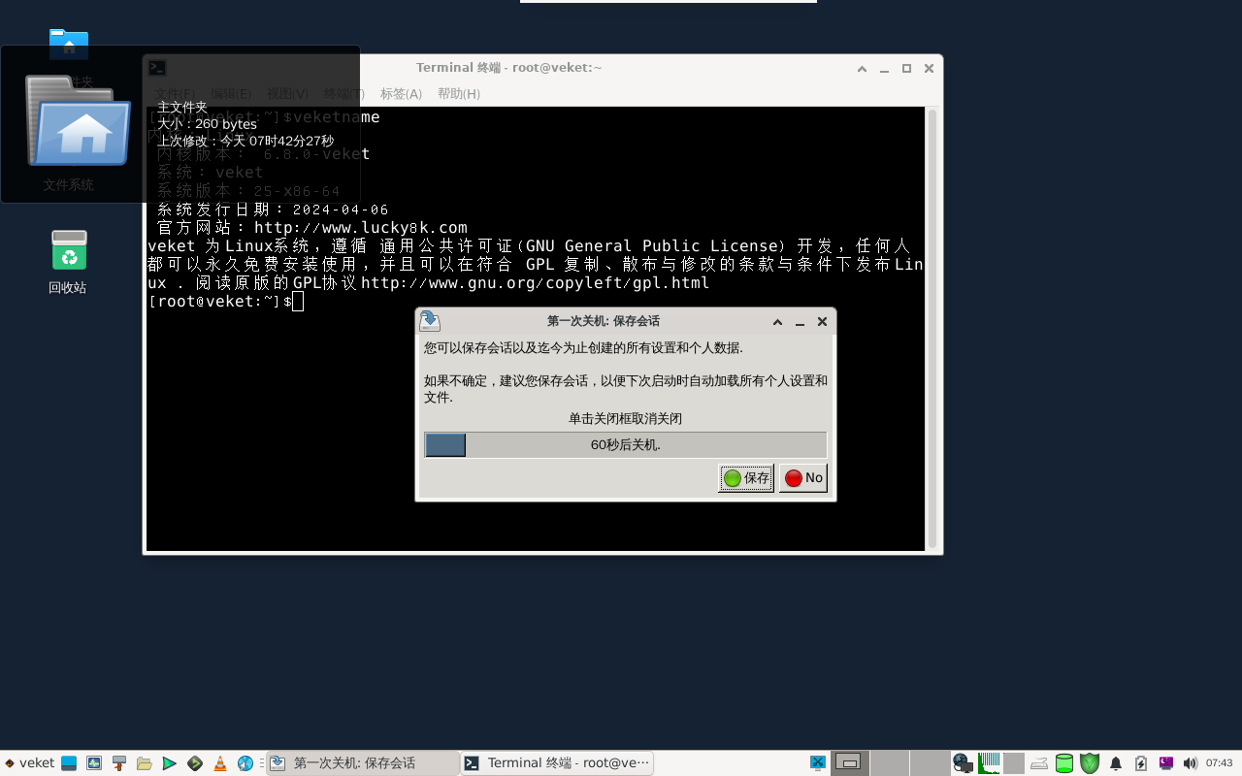The width and height of the screenshot is (1242, 776).
Task: Open the 终端(T) menu in Terminal
Action: [x=344, y=94]
